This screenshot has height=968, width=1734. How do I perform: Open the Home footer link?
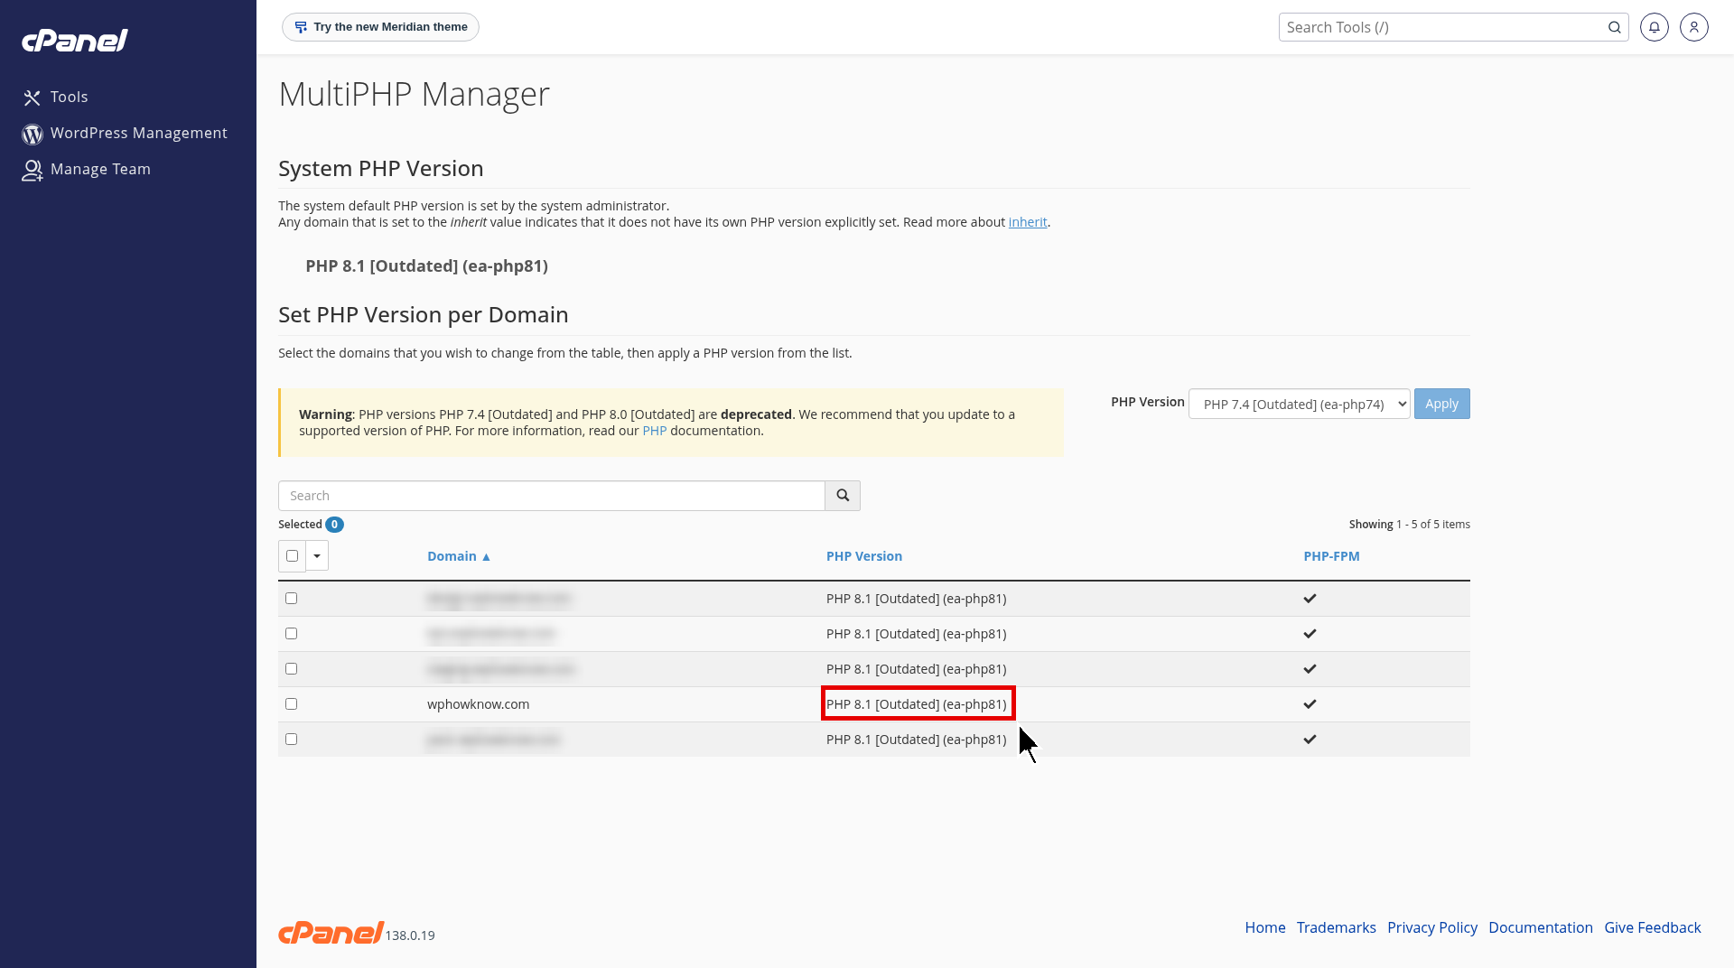1264,927
